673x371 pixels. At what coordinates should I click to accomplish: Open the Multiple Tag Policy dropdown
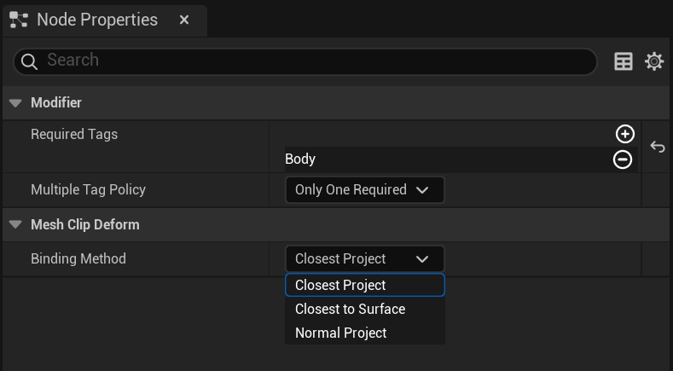pyautogui.click(x=365, y=190)
